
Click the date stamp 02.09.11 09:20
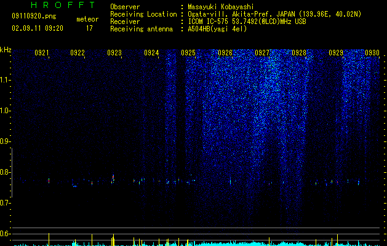[38, 28]
